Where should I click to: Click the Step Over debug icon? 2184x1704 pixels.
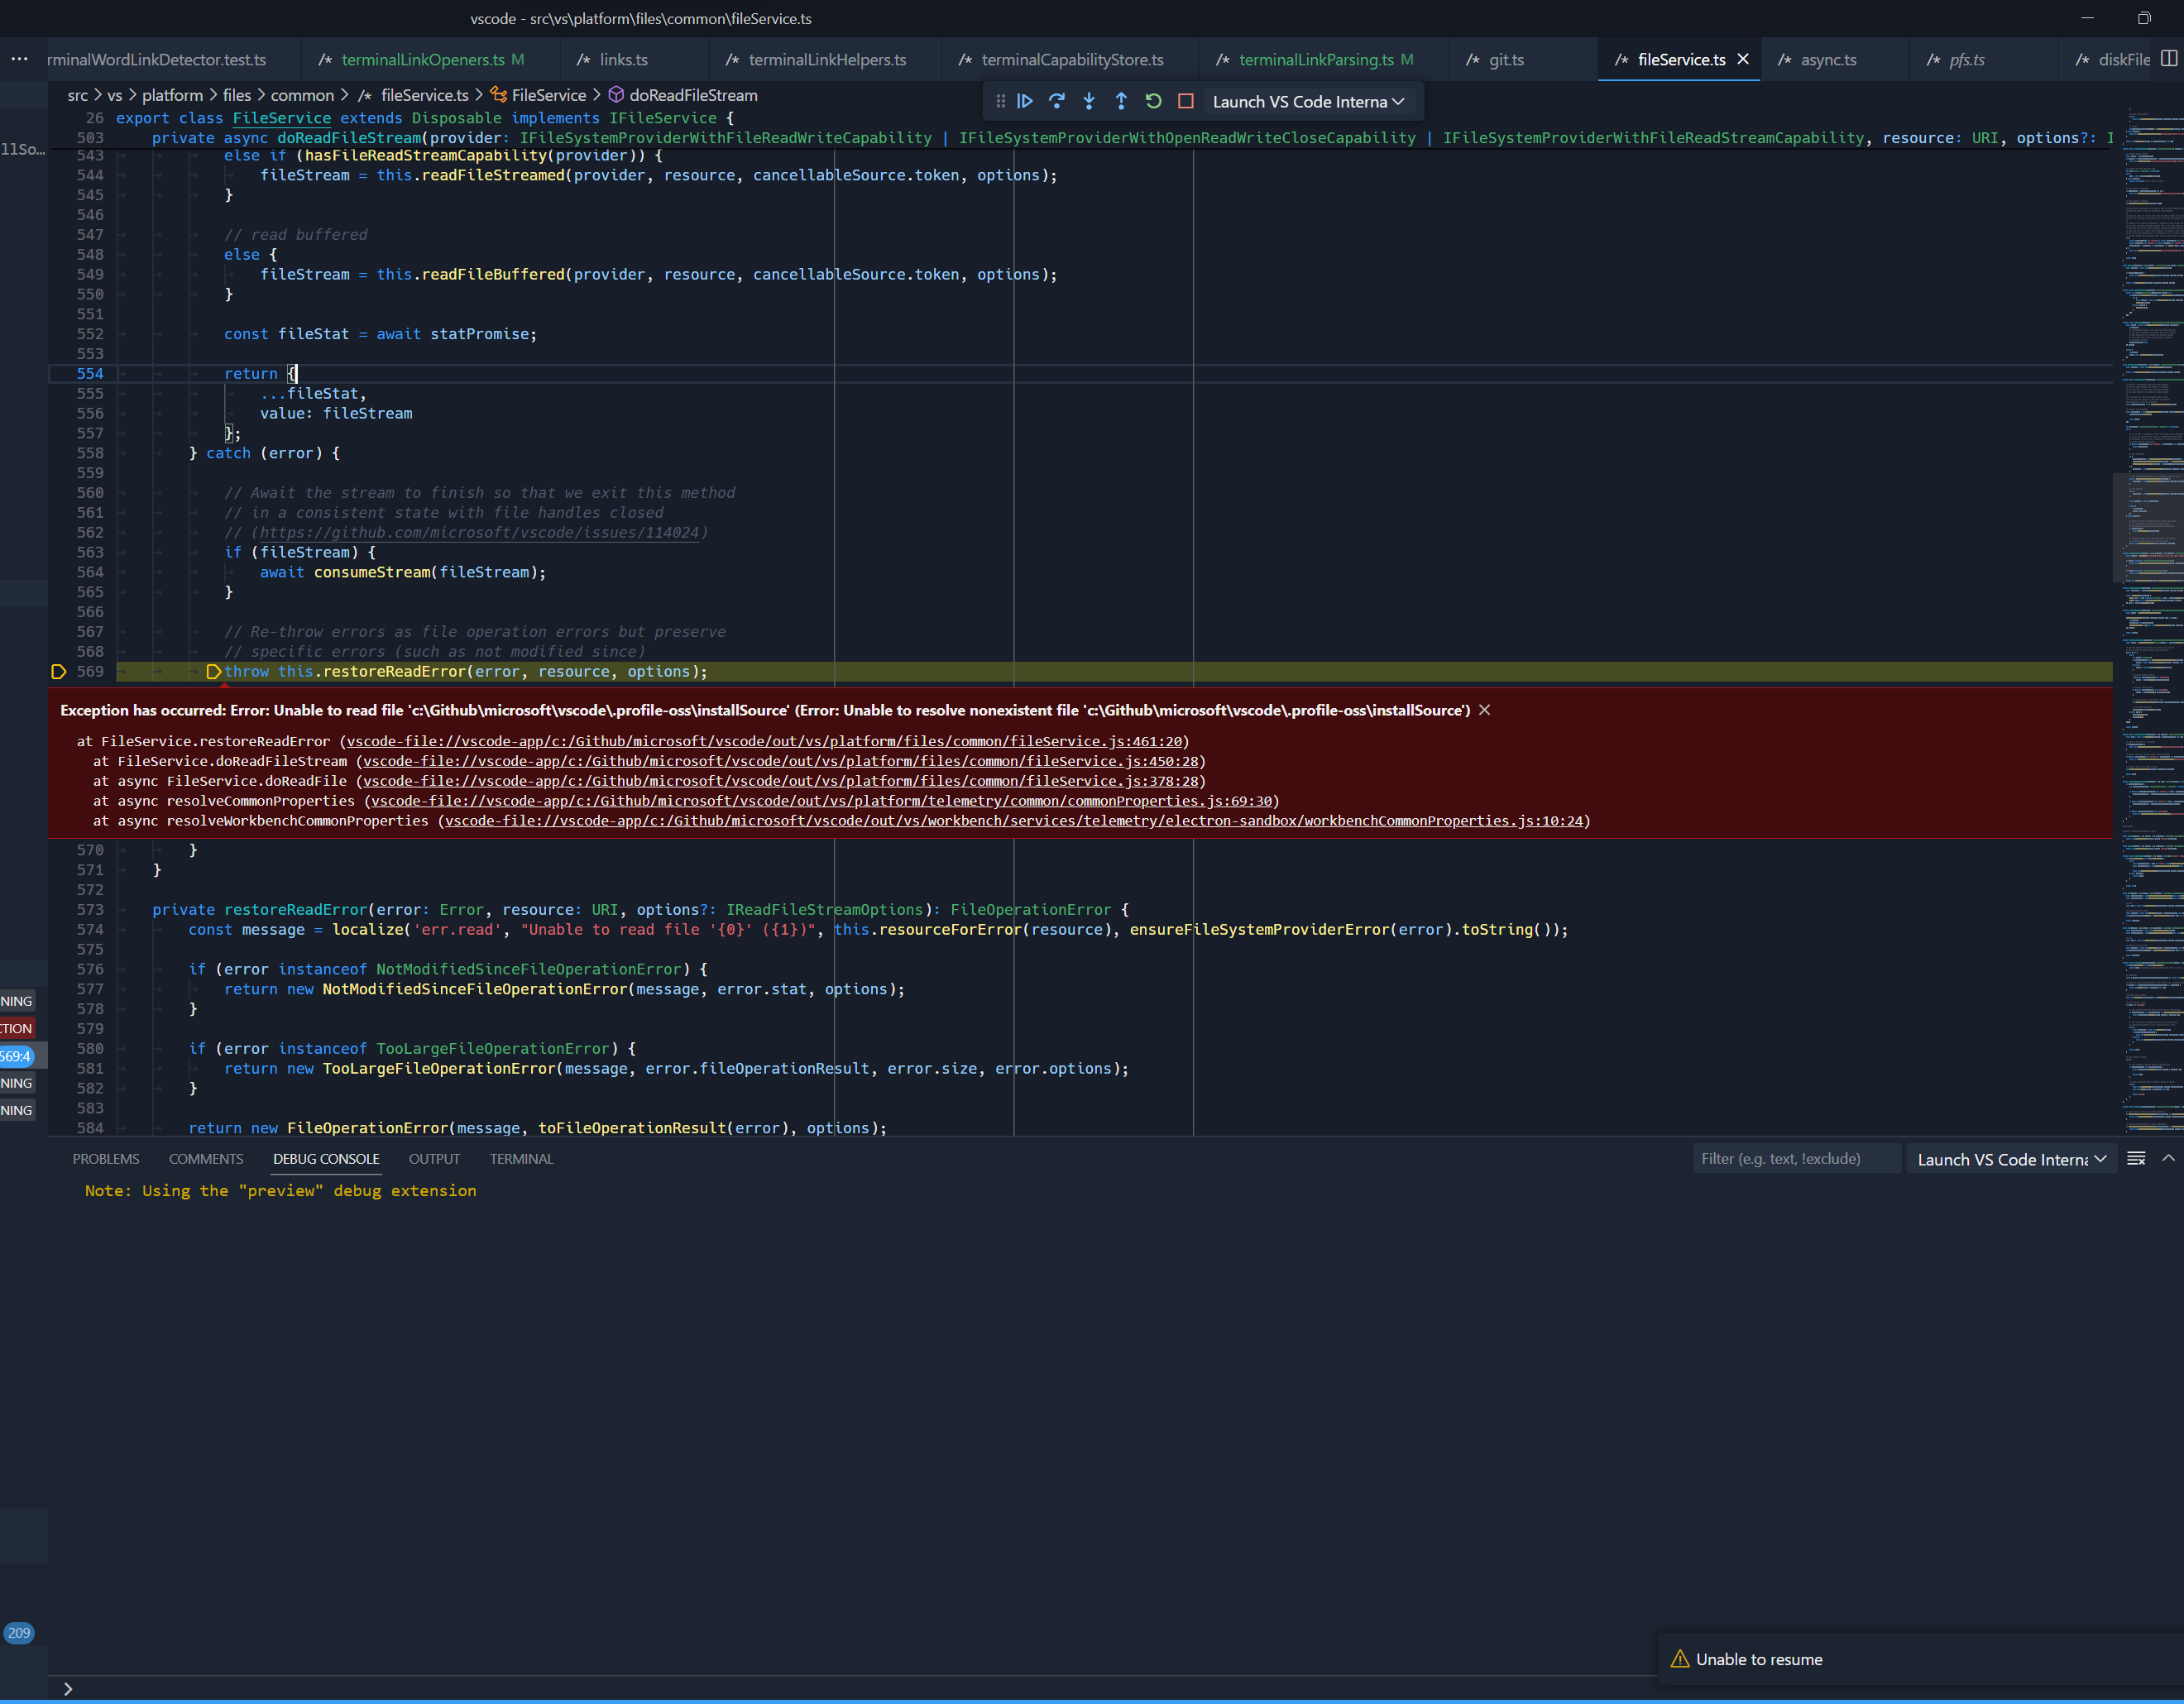point(1057,101)
